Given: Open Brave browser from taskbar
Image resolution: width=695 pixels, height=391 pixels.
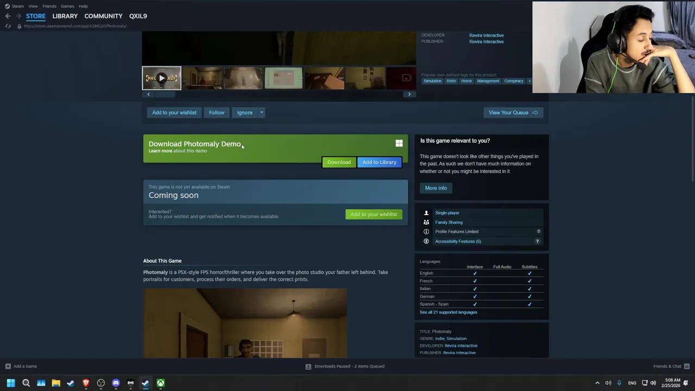Looking at the screenshot, I should [x=86, y=383].
